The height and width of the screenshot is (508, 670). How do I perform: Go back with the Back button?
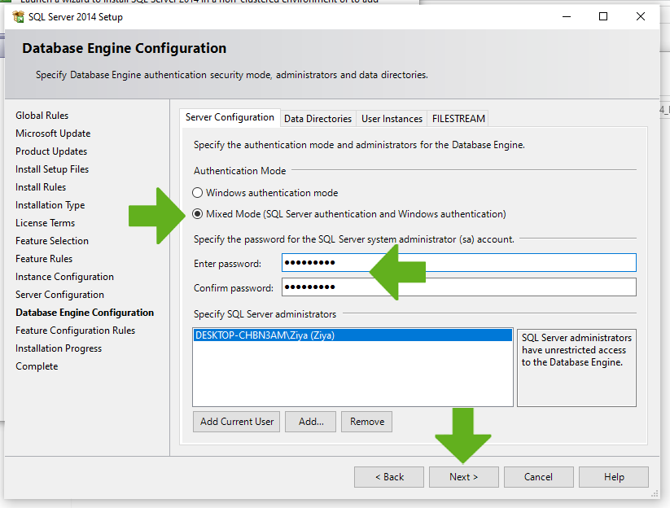[389, 477]
